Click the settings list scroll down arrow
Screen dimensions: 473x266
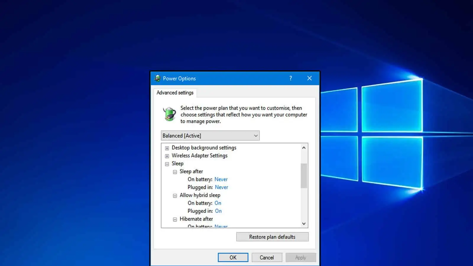tap(304, 224)
